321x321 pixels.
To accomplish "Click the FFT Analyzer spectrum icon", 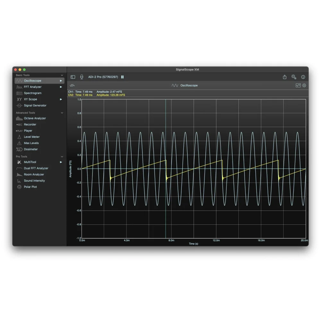I will 19,87.
